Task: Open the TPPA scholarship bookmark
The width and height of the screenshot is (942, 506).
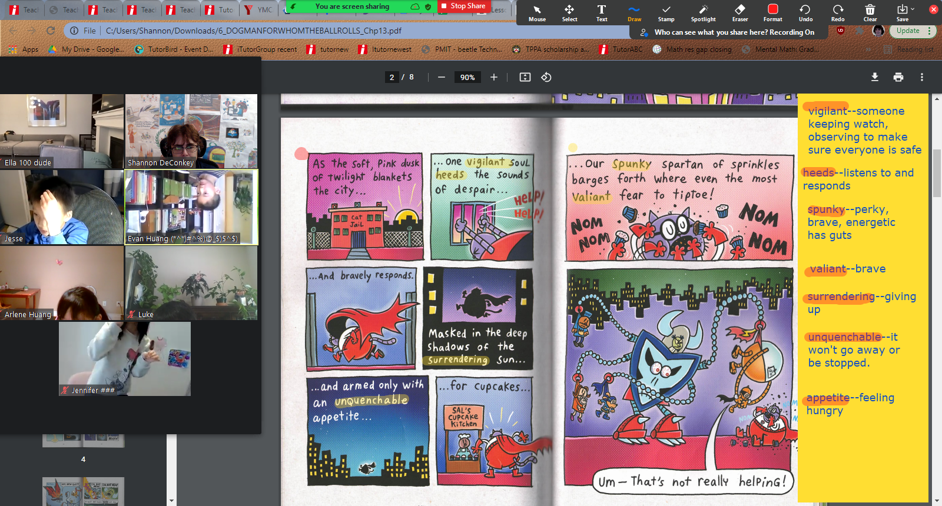Action: [x=550, y=49]
